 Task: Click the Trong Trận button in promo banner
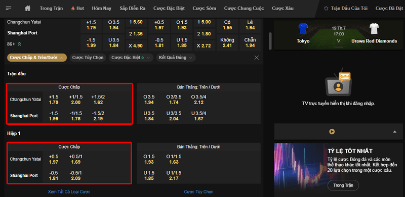[x=343, y=185]
